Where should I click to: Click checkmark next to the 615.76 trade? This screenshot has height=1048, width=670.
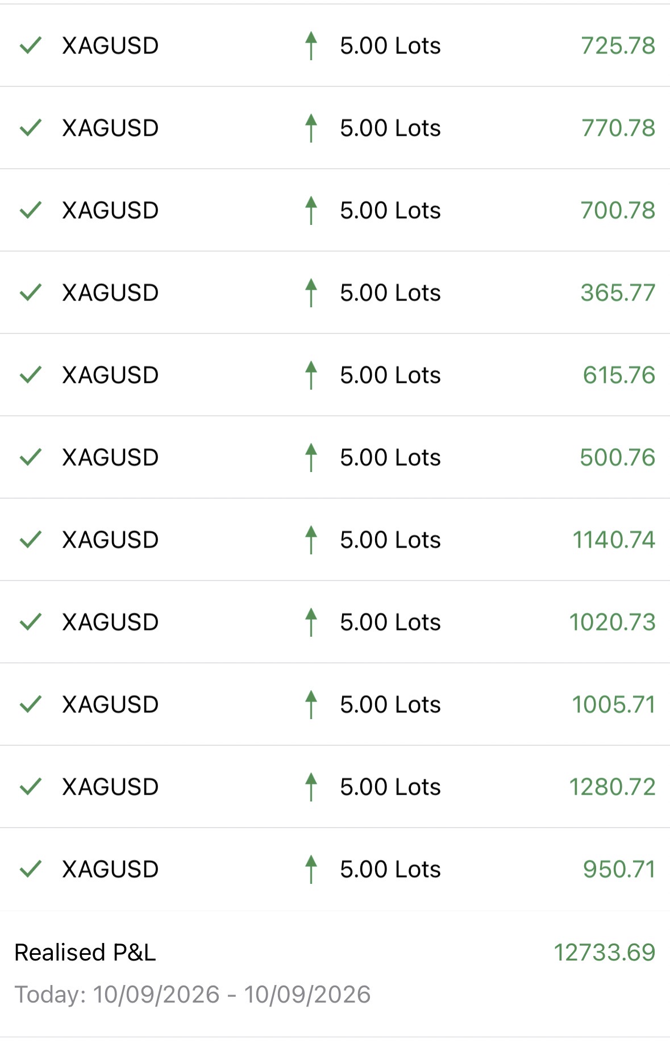pyautogui.click(x=31, y=375)
